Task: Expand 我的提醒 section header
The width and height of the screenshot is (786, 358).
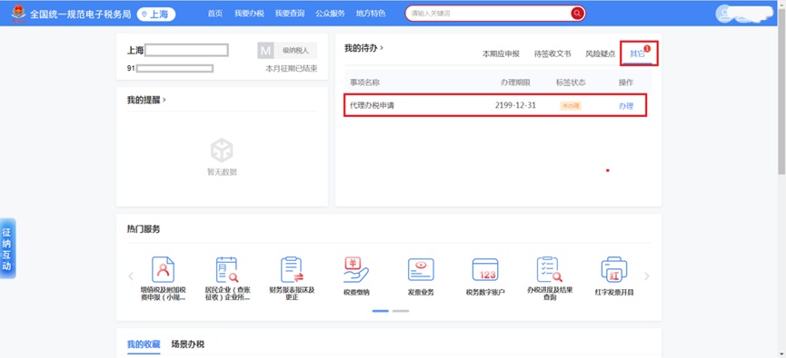Action: point(146,100)
